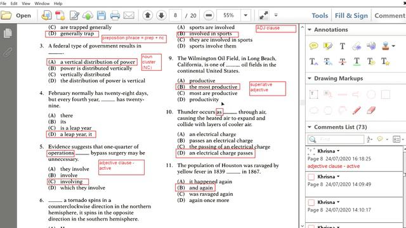The height and width of the screenshot is (228, 406).
Task: Open the zoom level dropdown arrow
Action: pyautogui.click(x=246, y=15)
